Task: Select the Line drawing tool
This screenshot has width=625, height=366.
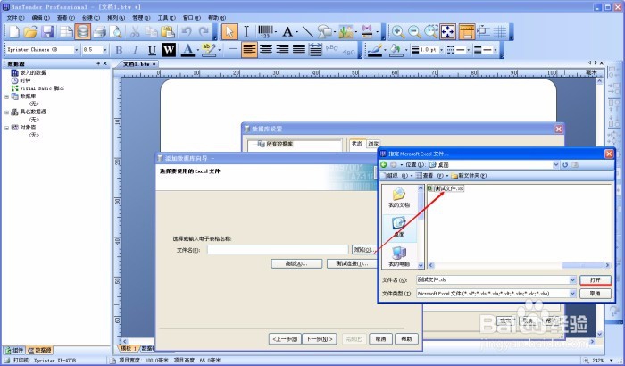Action: 307,32
